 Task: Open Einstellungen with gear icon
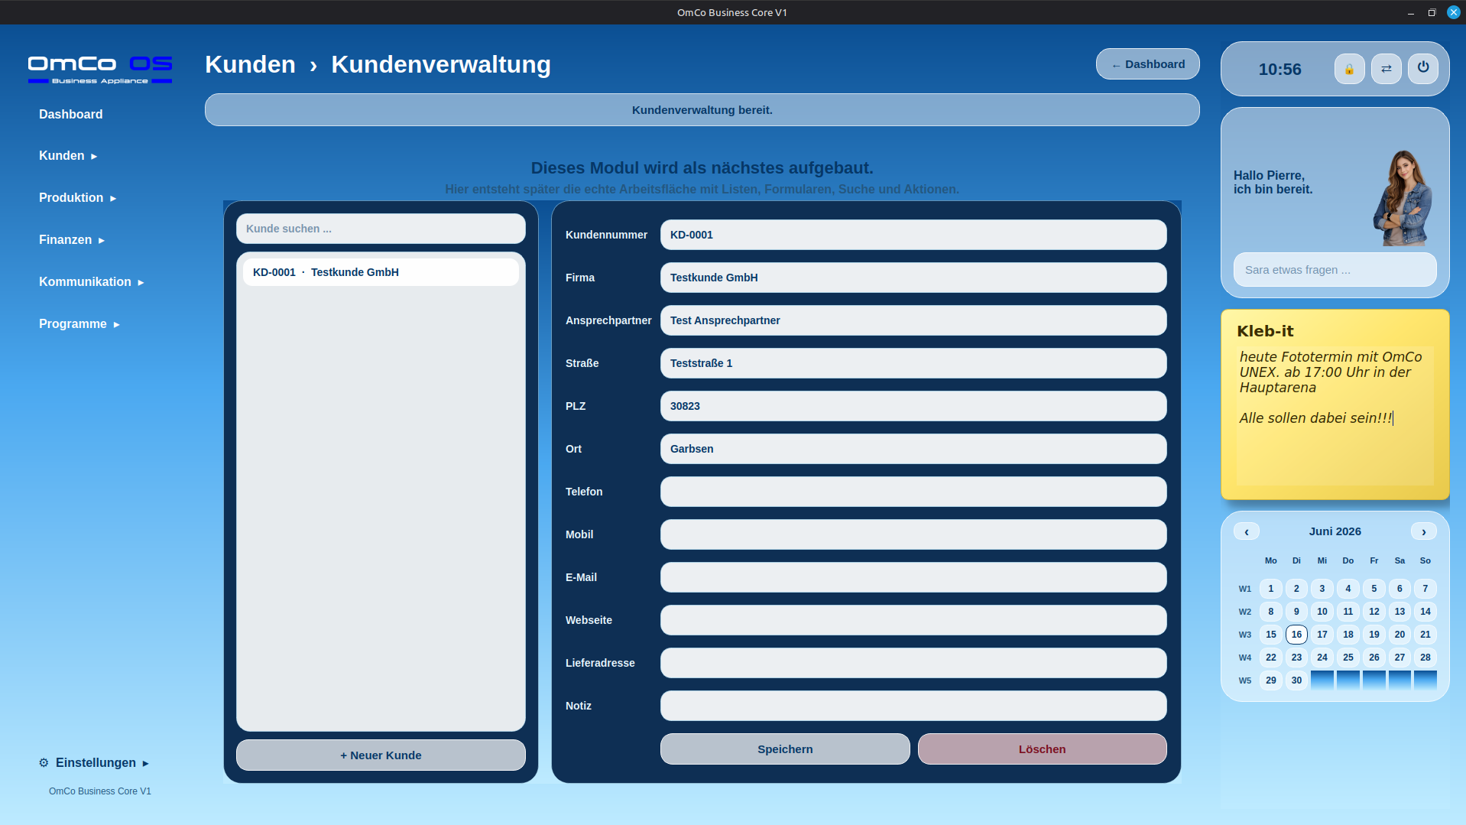(x=94, y=762)
